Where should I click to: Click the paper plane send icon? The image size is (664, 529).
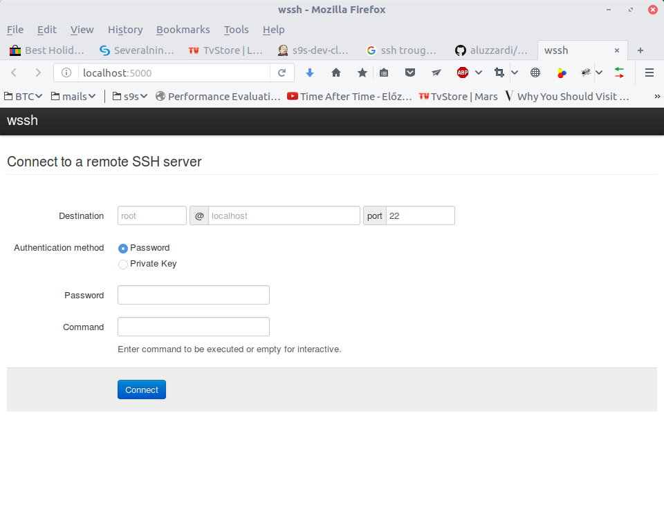(x=436, y=73)
